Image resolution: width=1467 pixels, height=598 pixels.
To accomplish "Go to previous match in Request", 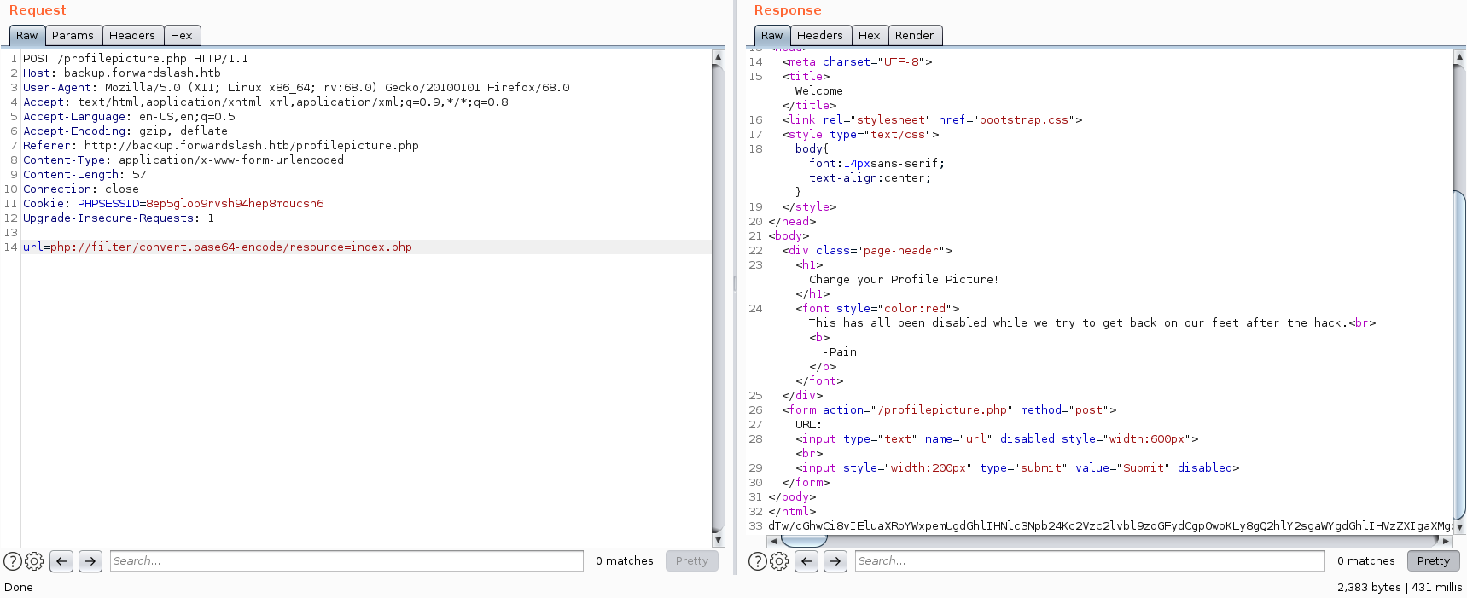I will [x=61, y=561].
